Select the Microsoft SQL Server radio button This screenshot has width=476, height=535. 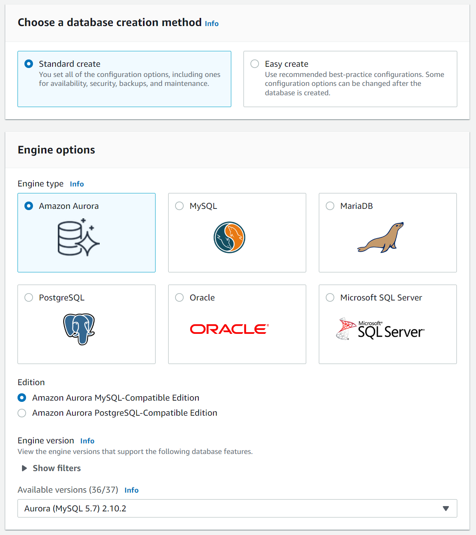(330, 298)
